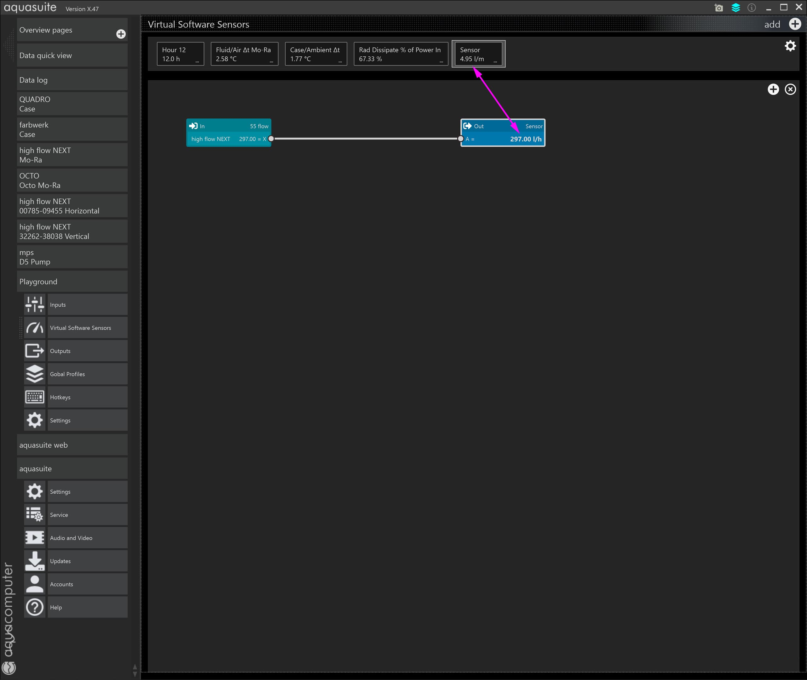Add a new virtual sensor with plus icon
The height and width of the screenshot is (680, 807).
pos(795,24)
